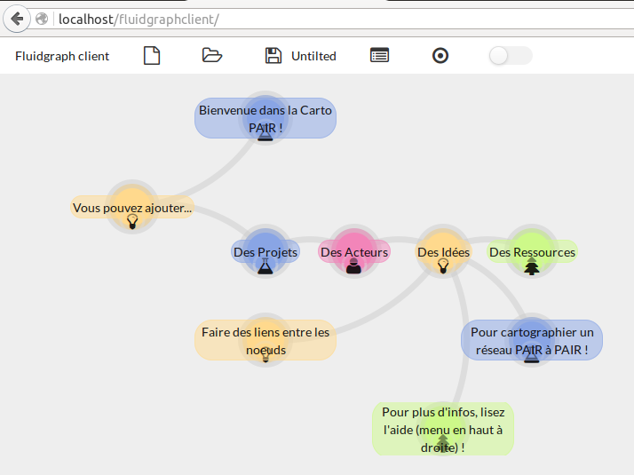Select the Bienvenue dans la Carto PAIR node
The width and height of the screenshot is (634, 475).
tap(265, 118)
